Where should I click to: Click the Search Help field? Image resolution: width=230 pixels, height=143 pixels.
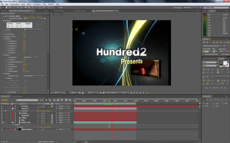[216, 7]
